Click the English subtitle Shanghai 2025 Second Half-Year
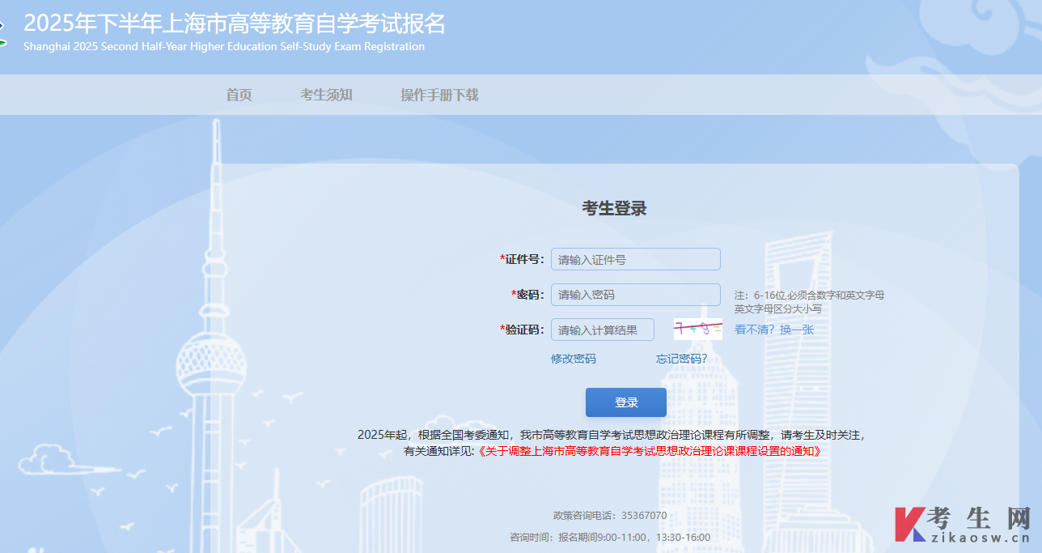Screen dimensions: 1042x553 pos(224,47)
